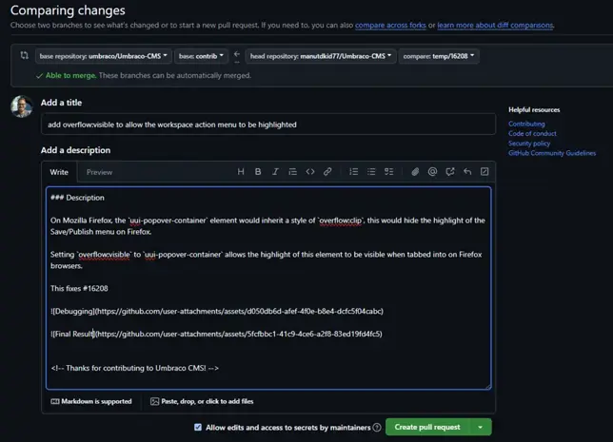Attach files using the paperclip icon
The width and height of the screenshot is (613, 442).
tap(415, 172)
